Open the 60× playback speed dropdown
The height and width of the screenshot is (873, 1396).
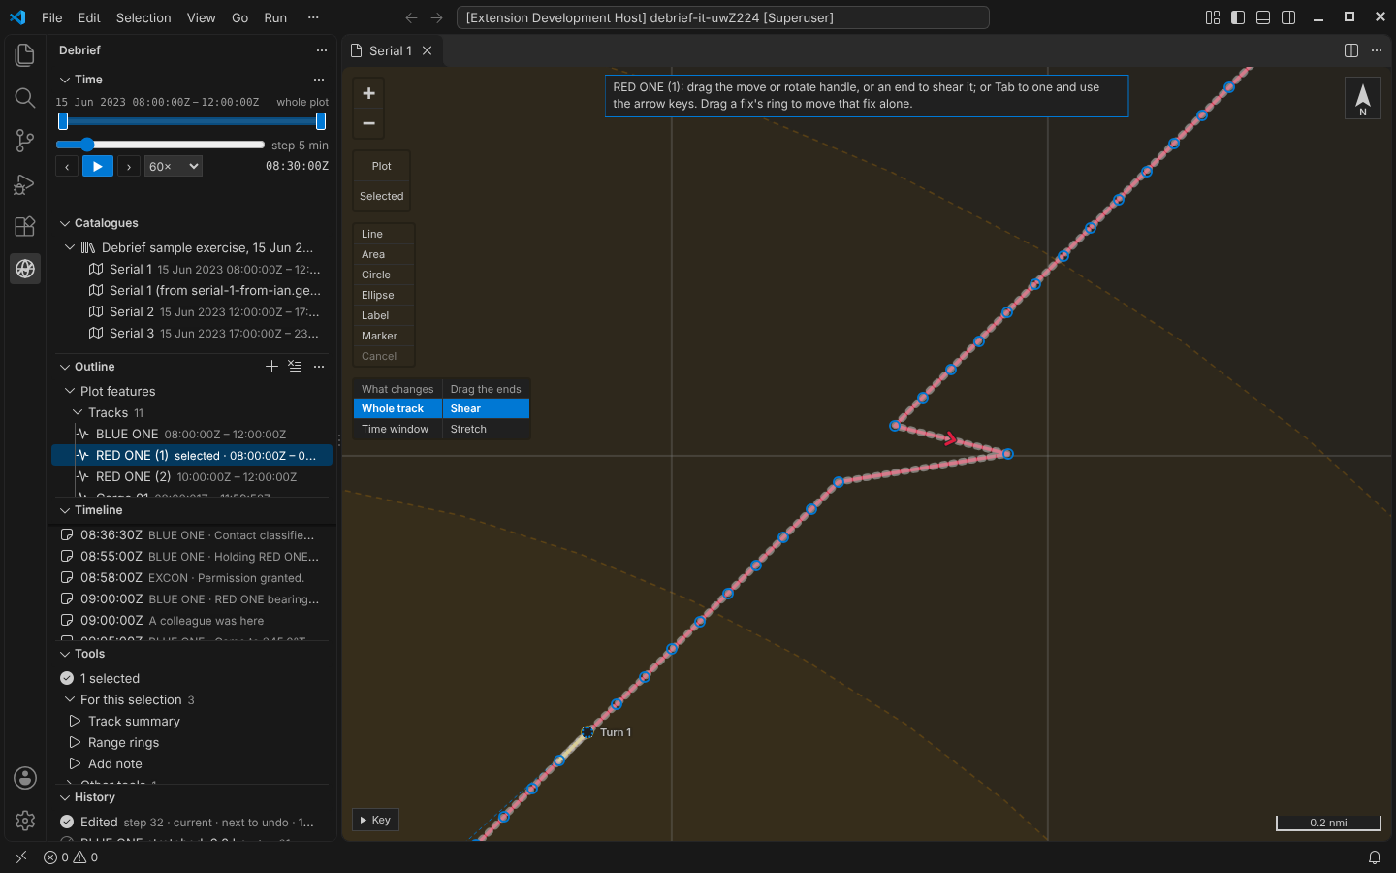[x=174, y=167]
